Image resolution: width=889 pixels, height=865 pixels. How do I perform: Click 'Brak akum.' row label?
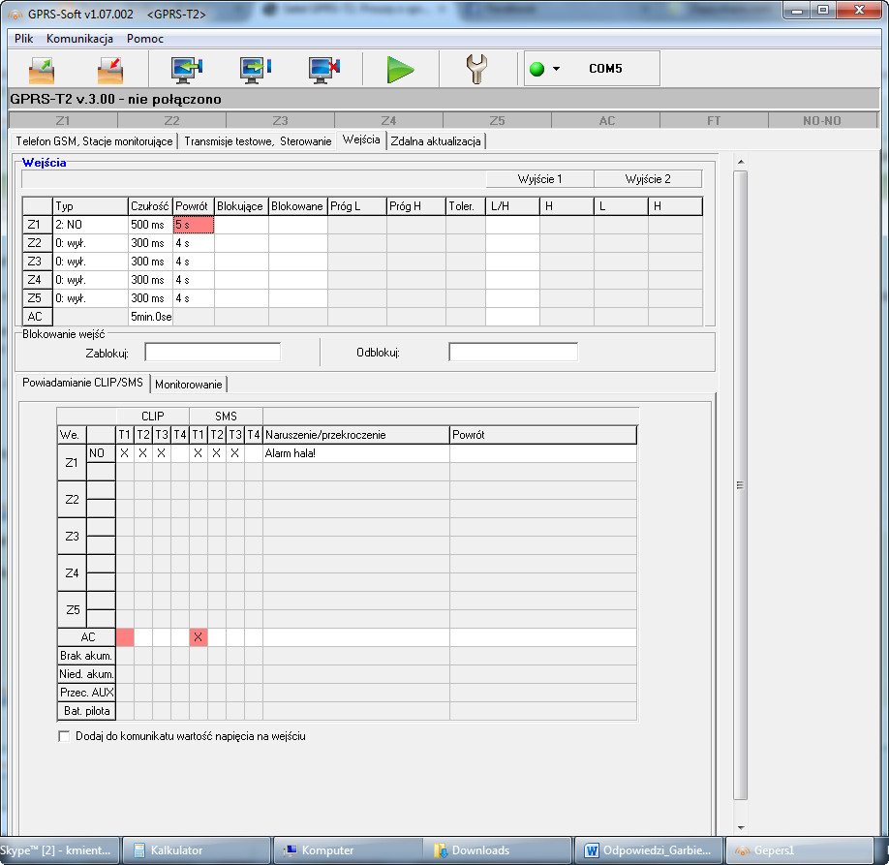(86, 656)
